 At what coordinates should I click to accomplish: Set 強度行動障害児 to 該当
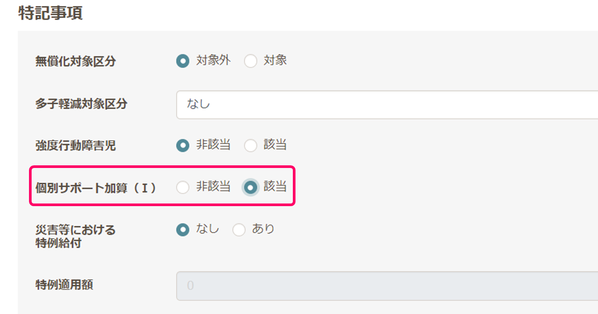[x=251, y=146]
